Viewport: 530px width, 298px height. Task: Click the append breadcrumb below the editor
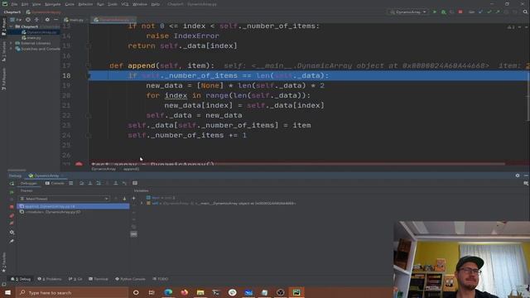click(x=131, y=169)
